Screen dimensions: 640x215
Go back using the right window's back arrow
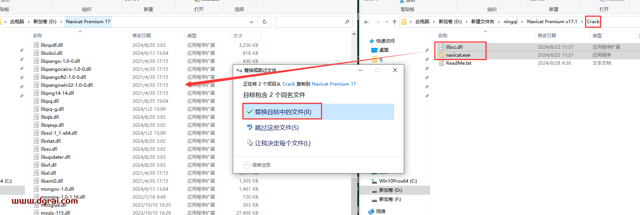(366, 22)
